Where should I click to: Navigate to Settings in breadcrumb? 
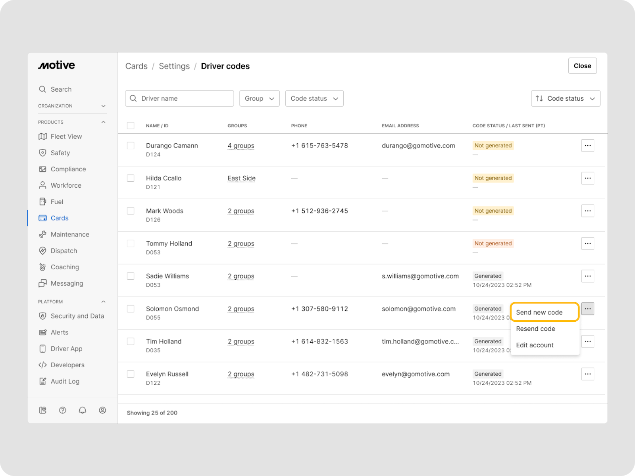pos(174,66)
